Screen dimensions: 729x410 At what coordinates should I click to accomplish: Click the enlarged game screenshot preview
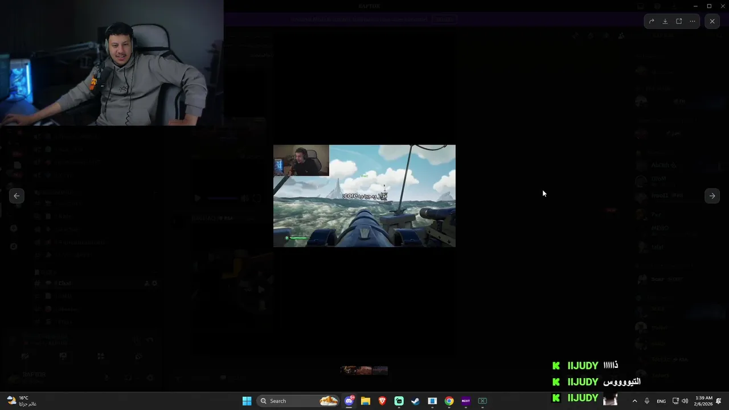pyautogui.click(x=364, y=196)
